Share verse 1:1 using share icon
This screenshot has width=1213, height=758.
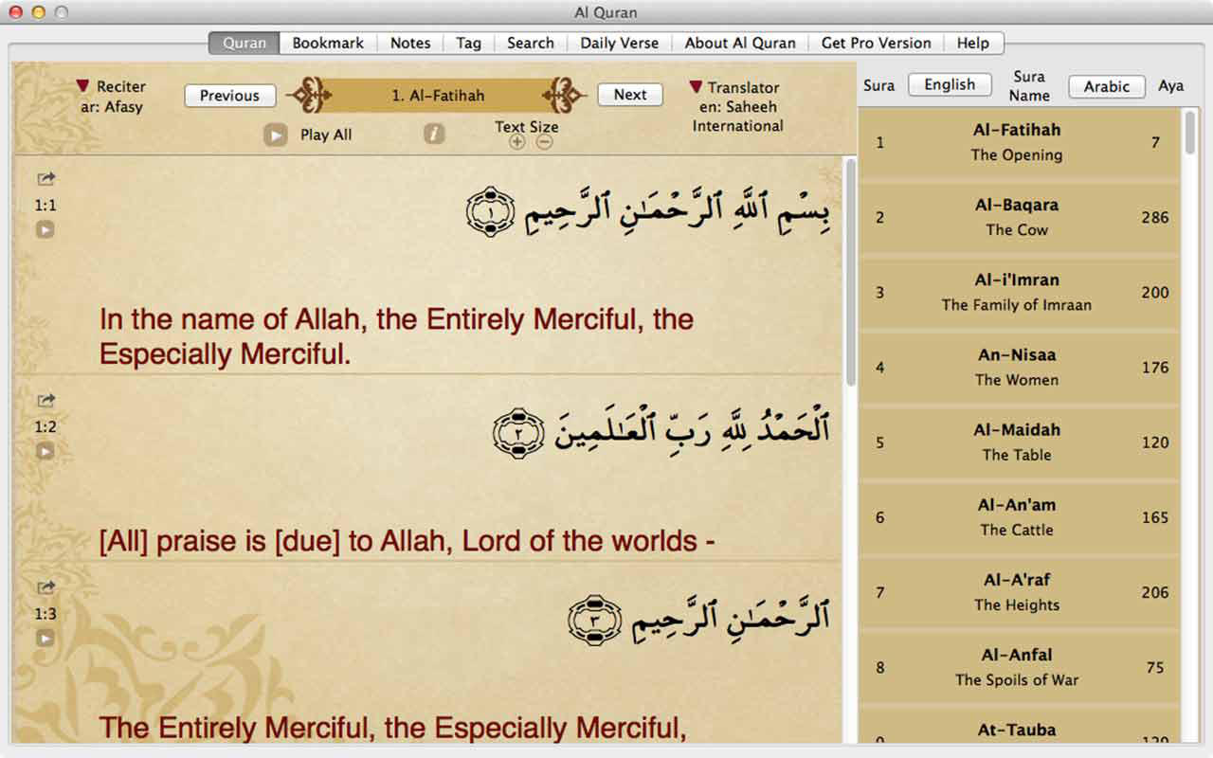[45, 179]
